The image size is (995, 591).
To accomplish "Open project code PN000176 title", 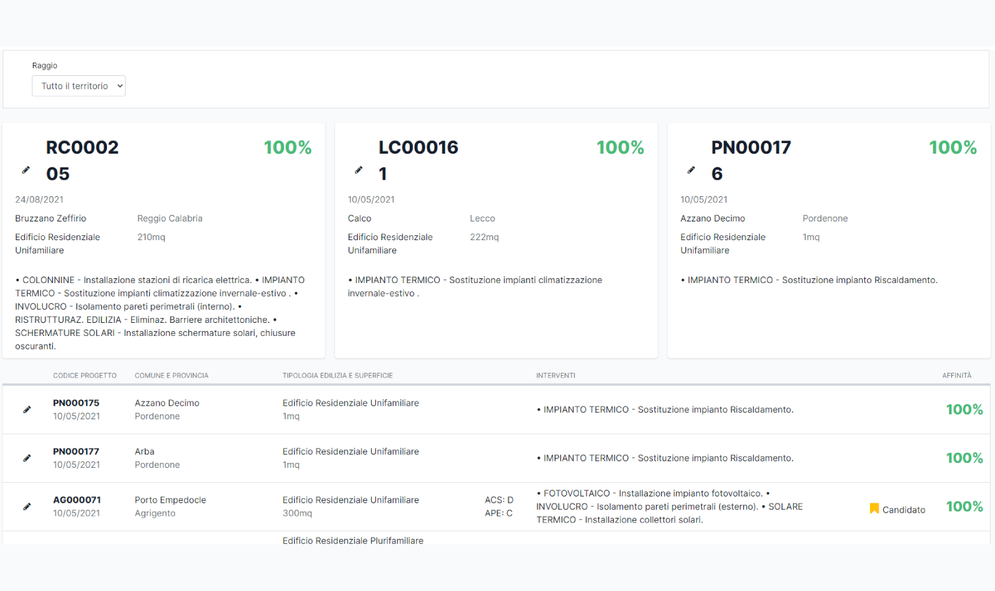I will [751, 161].
